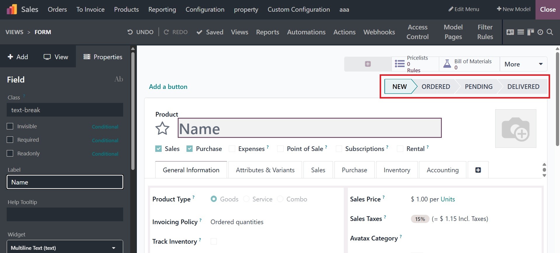
Task: Open Pricelists Rules stat button
Action: coord(415,64)
